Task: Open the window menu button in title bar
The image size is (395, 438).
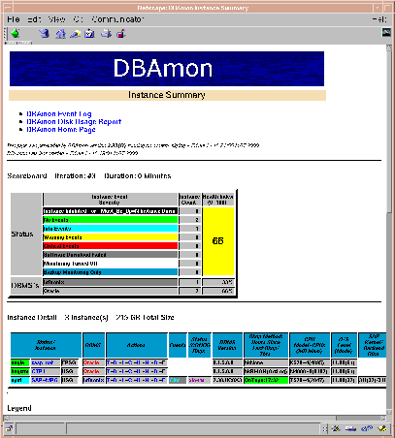Action: [x=8, y=8]
